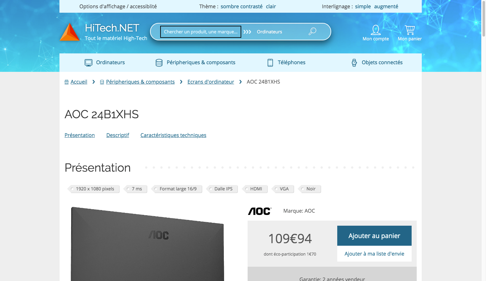Click the small database icon in breadcrumb
The height and width of the screenshot is (281, 486).
coord(102,82)
